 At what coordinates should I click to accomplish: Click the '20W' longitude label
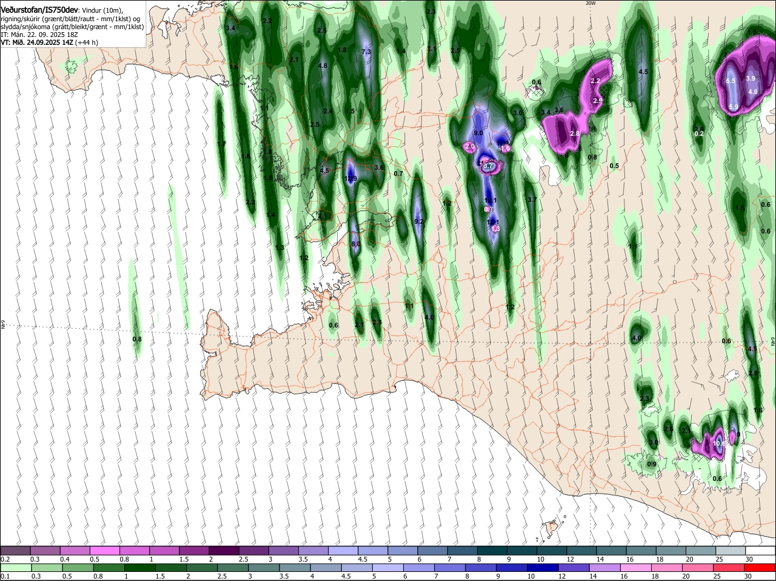(x=591, y=3)
